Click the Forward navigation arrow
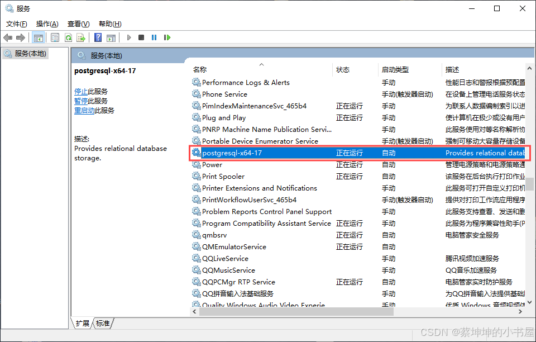 click(x=21, y=37)
